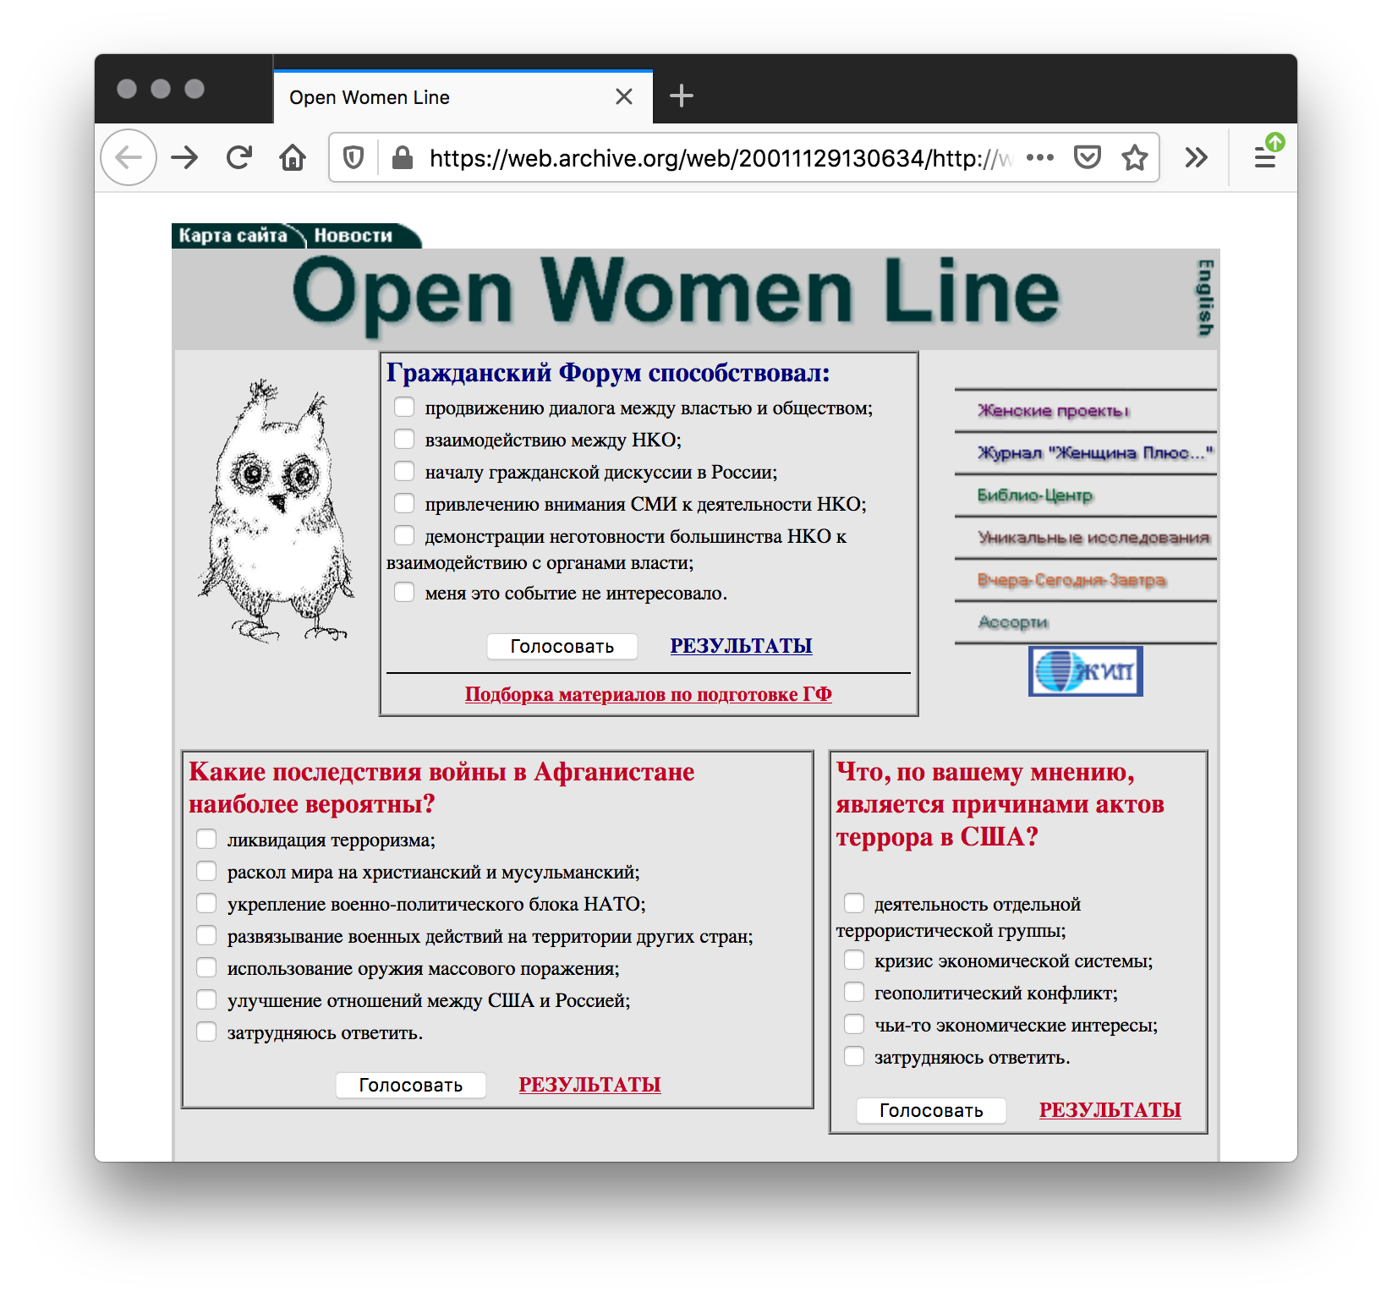
Task: Open a new tab with plus button
Action: (682, 96)
